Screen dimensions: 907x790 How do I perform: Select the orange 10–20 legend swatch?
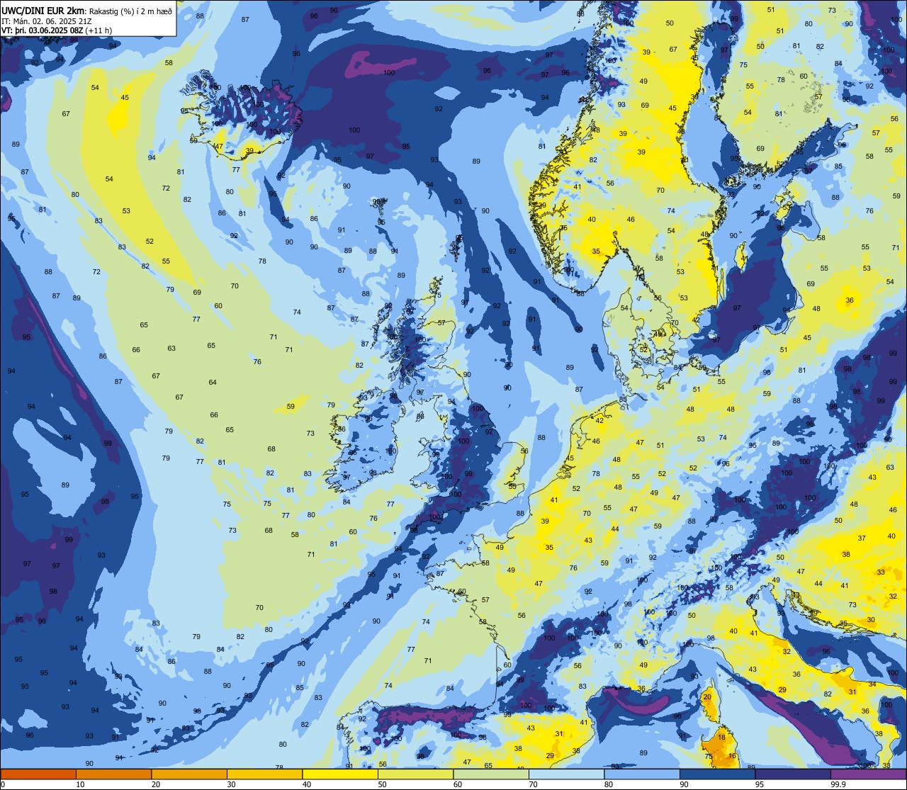(113, 774)
